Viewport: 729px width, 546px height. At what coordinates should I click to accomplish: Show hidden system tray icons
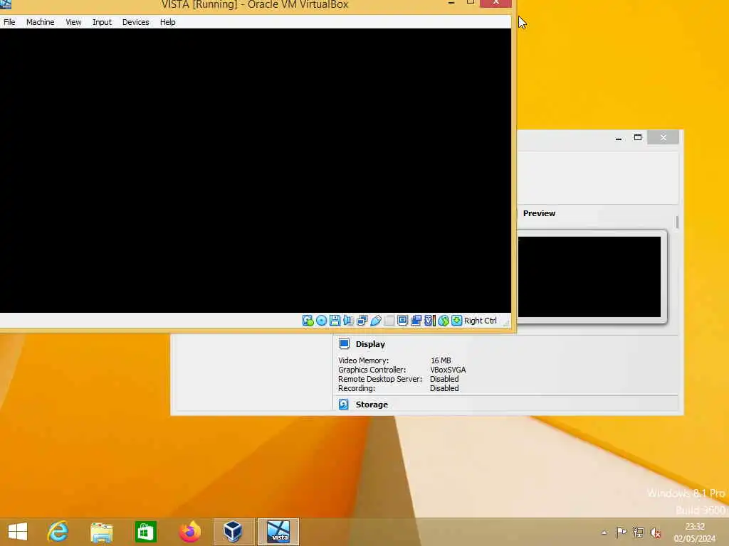coord(604,532)
